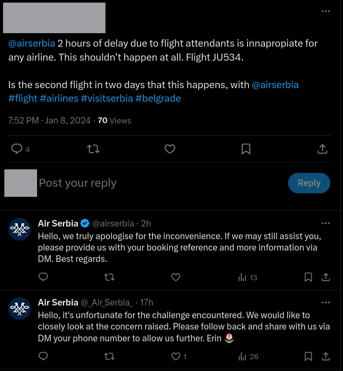The height and width of the screenshot is (371, 343).
Task: Open the #visitserbia hashtag
Action: coord(107,99)
